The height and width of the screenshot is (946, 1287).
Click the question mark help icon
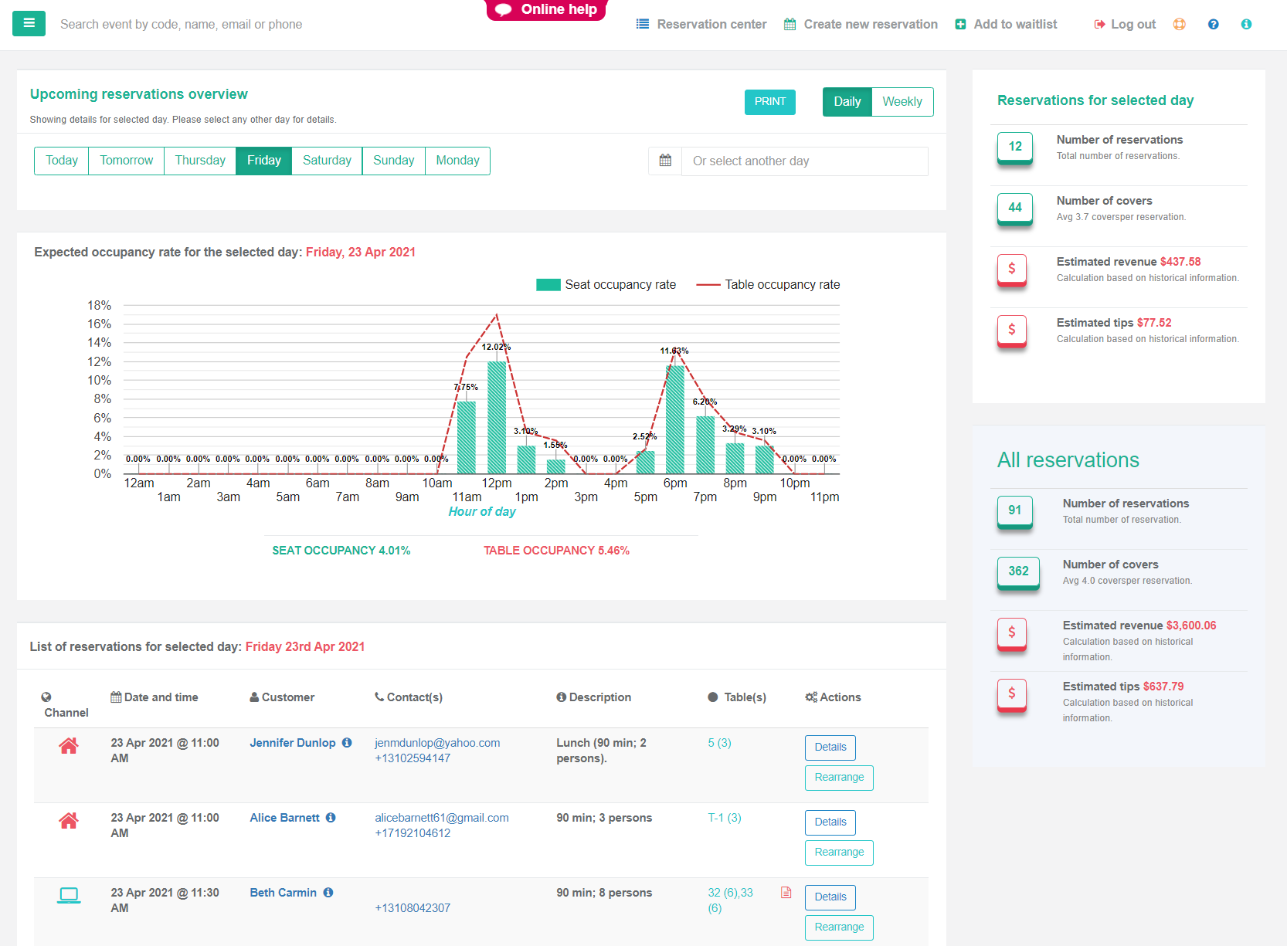click(x=1213, y=24)
